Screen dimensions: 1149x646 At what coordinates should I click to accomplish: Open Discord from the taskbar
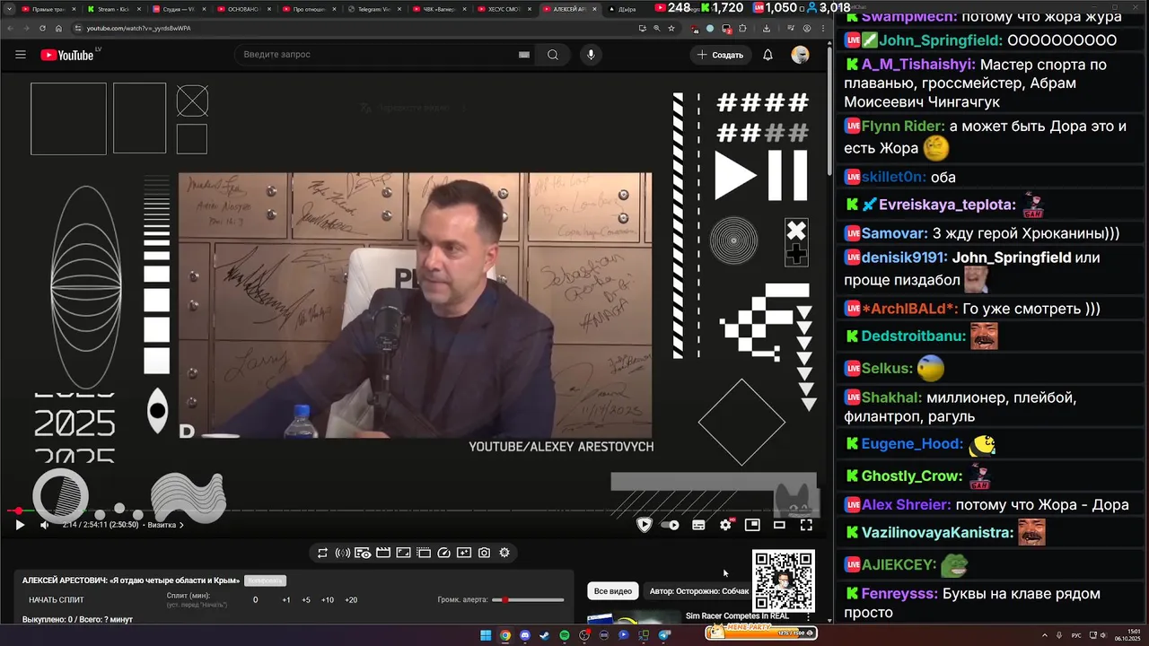(x=525, y=635)
